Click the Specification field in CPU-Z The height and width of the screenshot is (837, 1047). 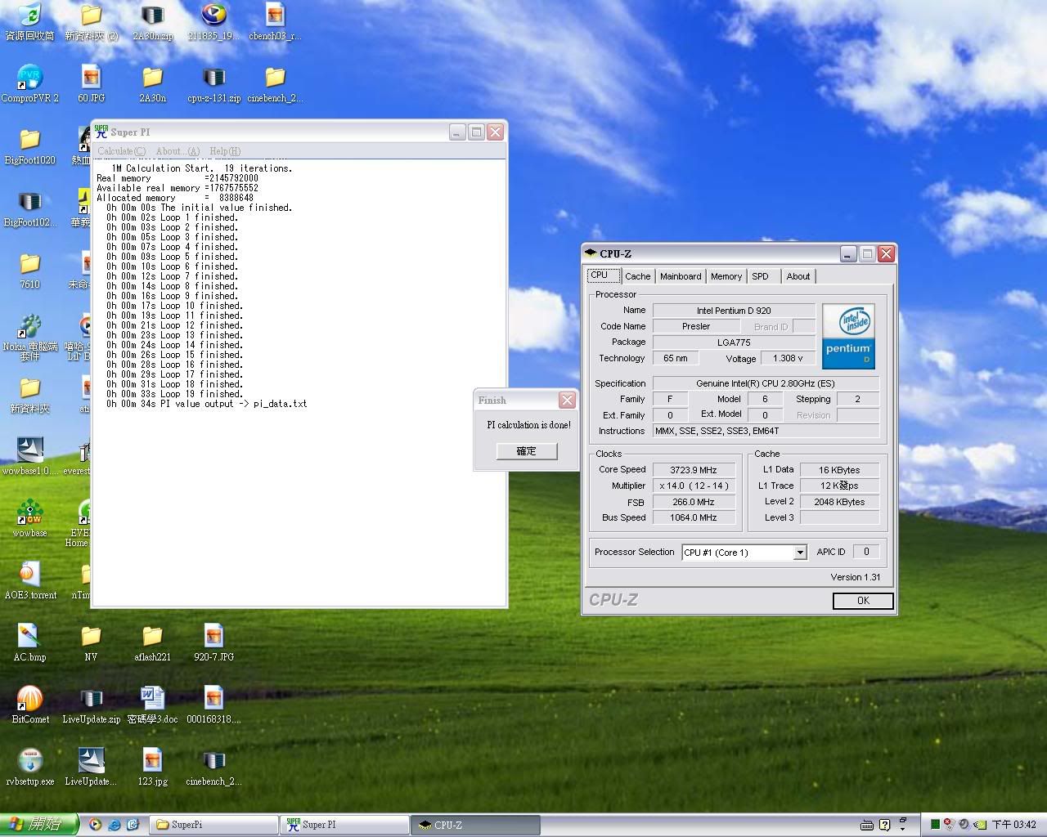(766, 383)
